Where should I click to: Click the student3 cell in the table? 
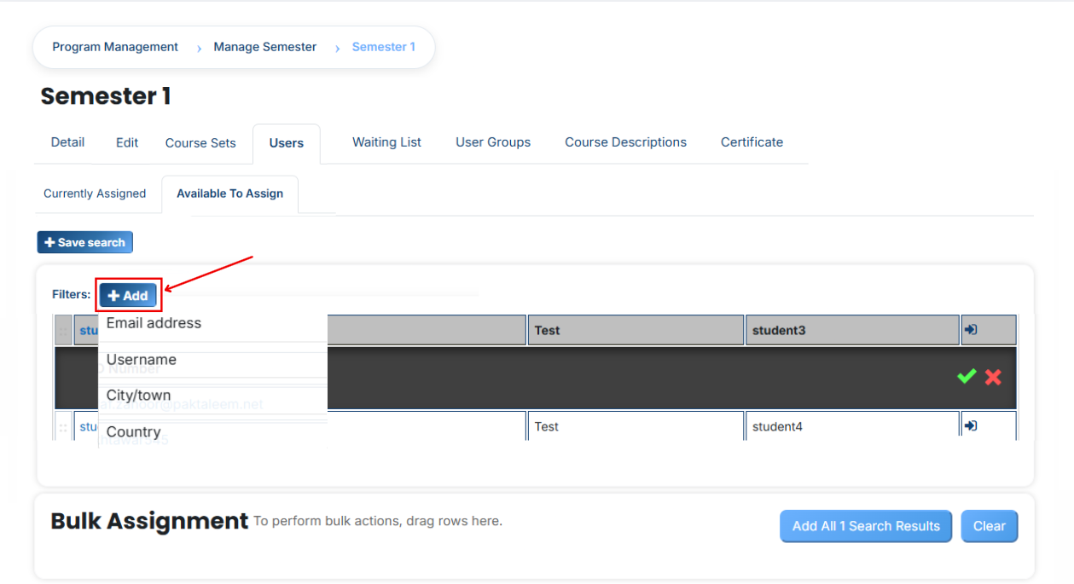pos(852,330)
